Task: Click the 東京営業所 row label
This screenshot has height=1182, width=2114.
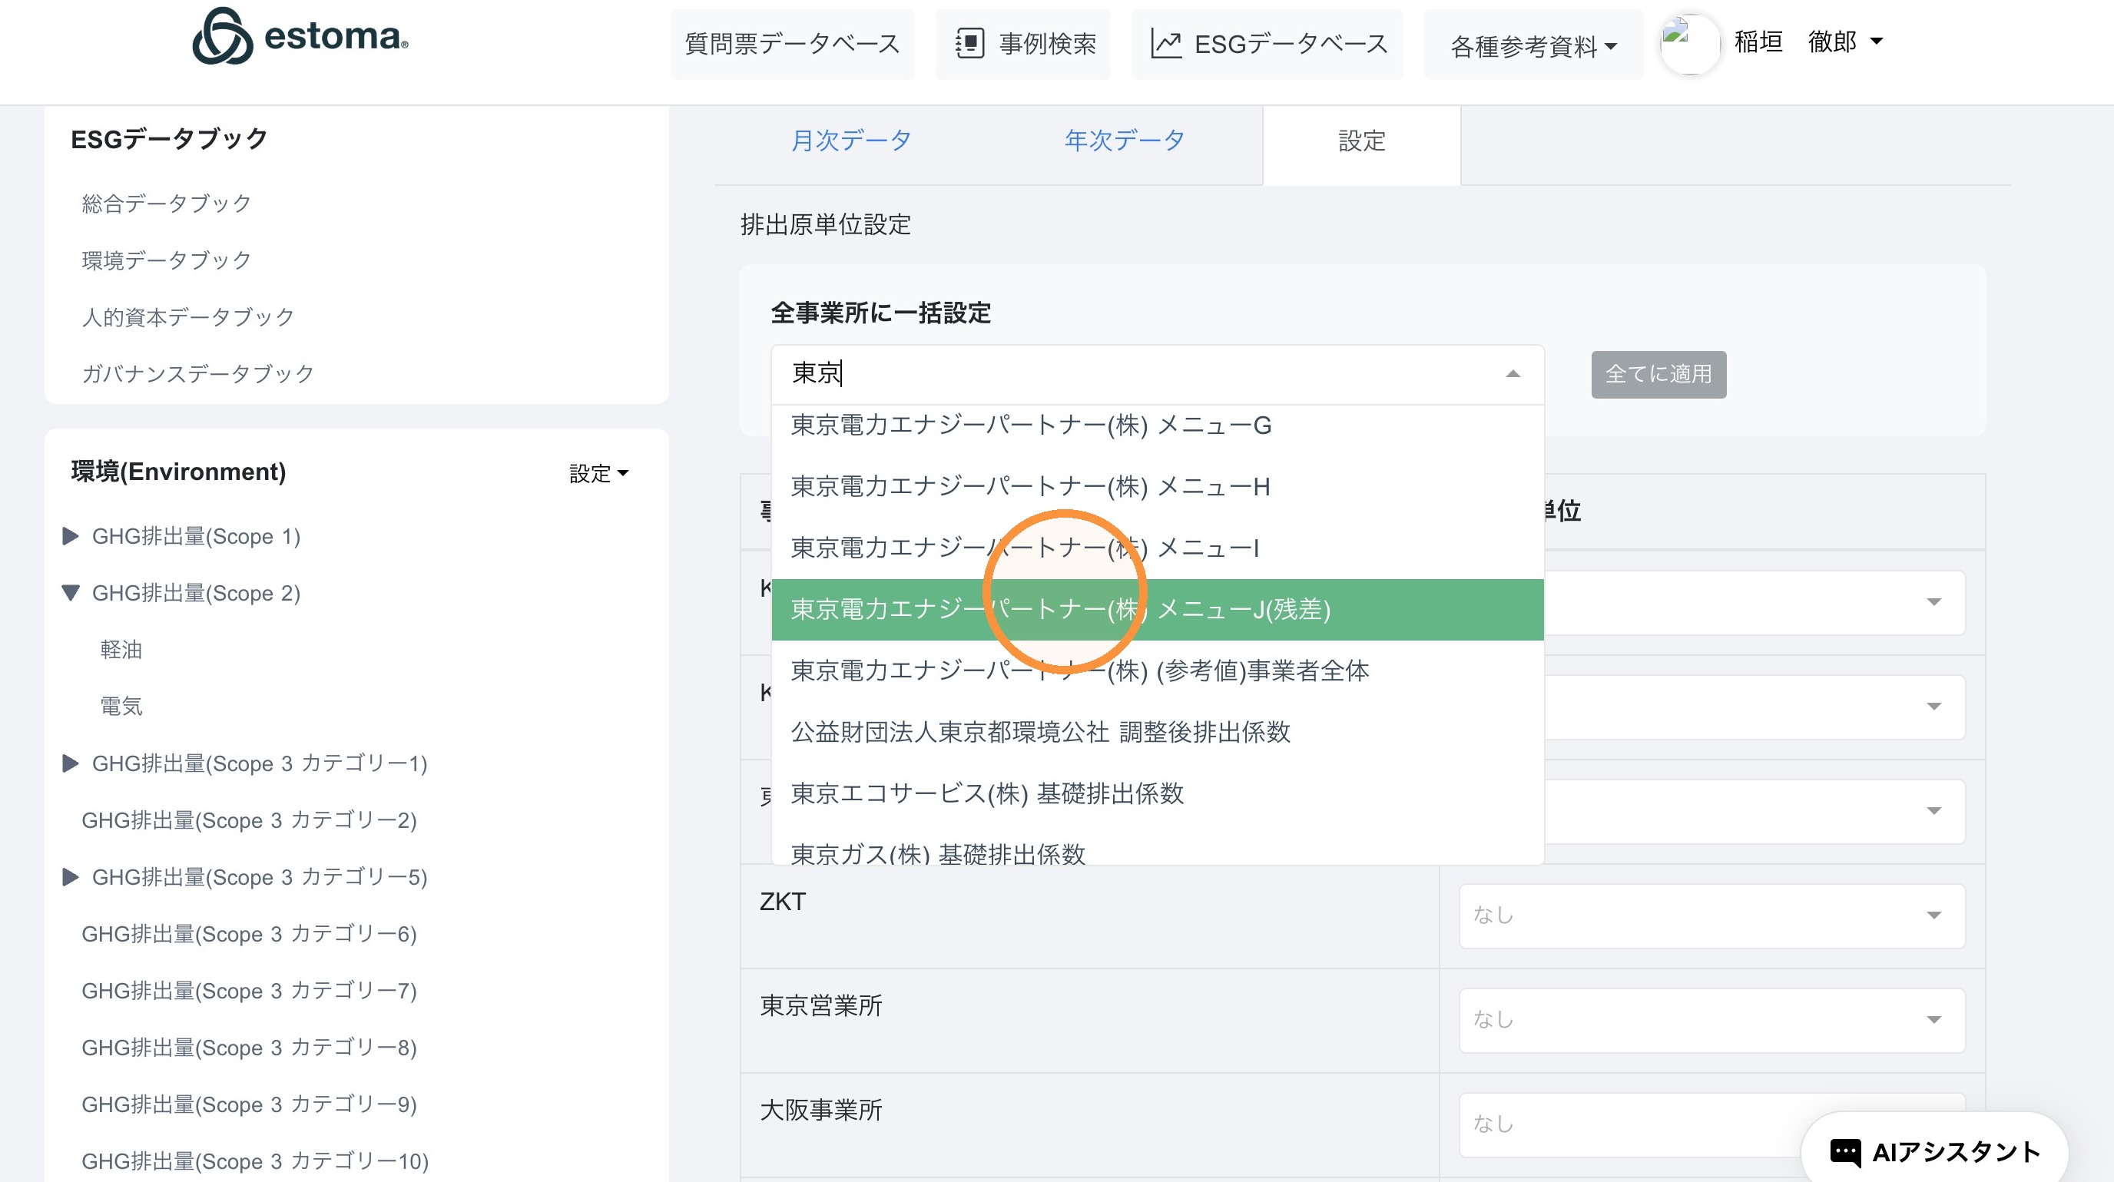Action: point(820,1005)
